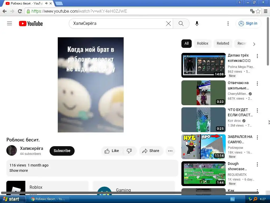Open YouTube guide hamburger menu
Image resolution: width=270 pixels, height=203 pixels.
pyautogui.click(x=9, y=24)
